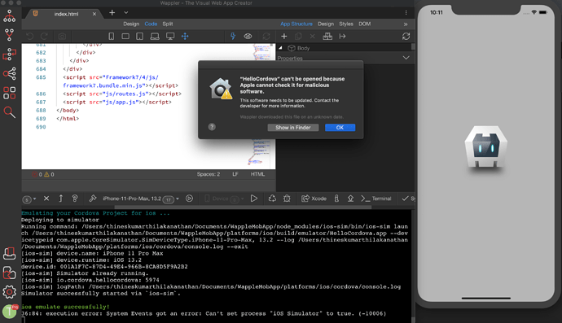Close the index.html tab
The width and height of the screenshot is (562, 323).
[94, 14]
